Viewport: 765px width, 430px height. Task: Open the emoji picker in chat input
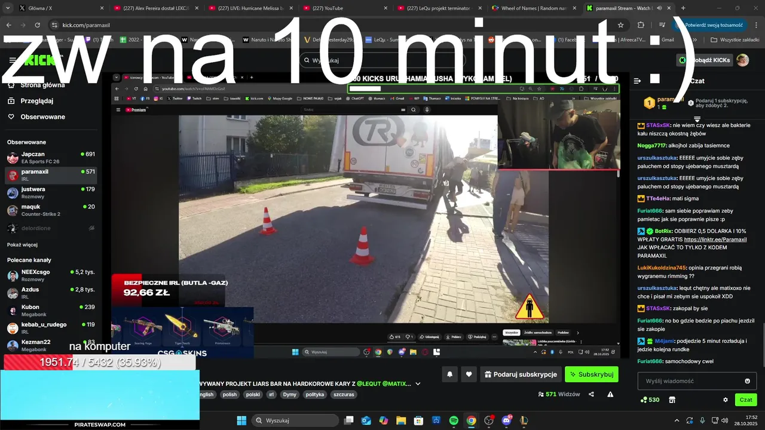click(748, 381)
